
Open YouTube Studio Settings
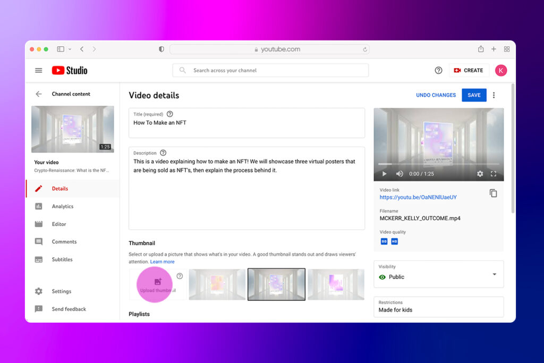click(x=61, y=291)
